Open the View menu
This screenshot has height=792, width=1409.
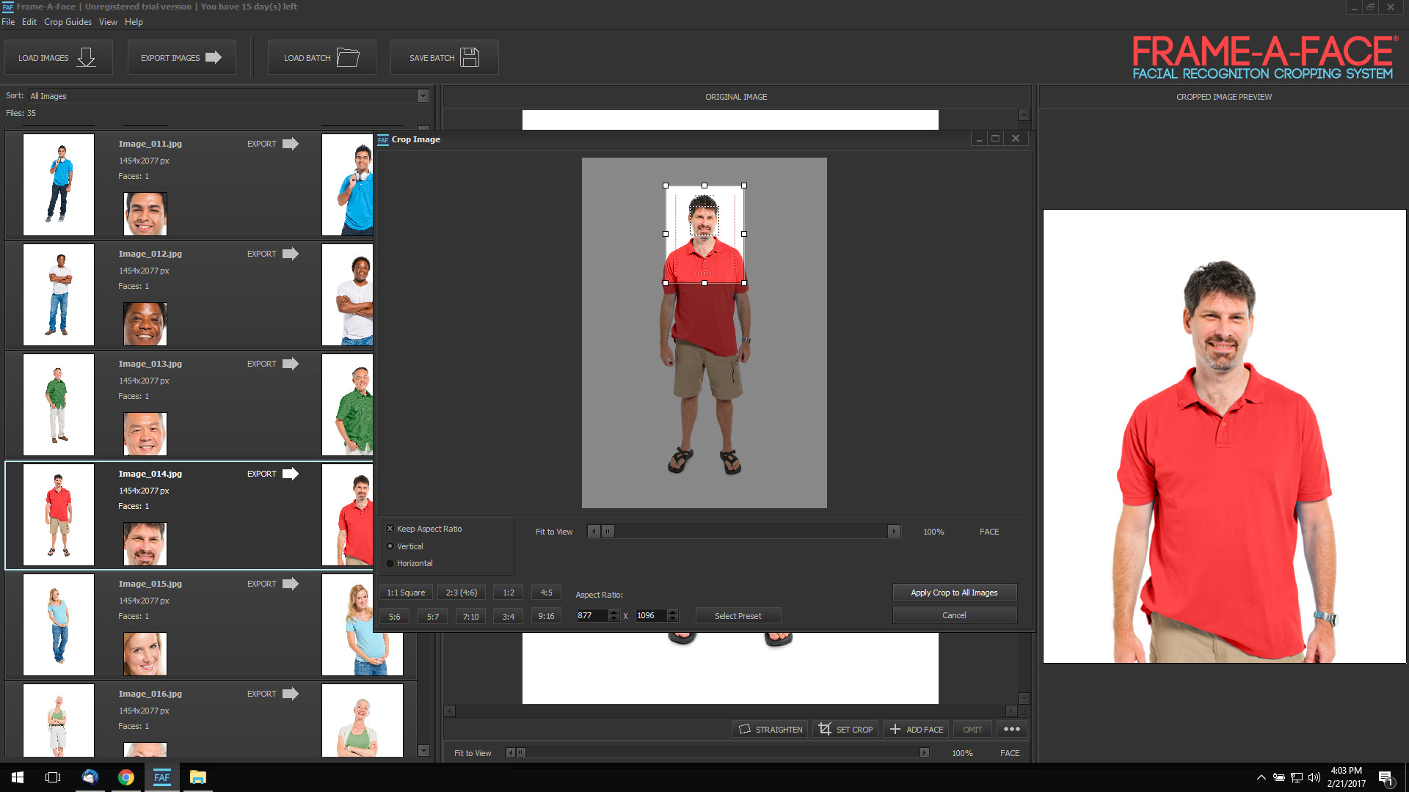108,22
